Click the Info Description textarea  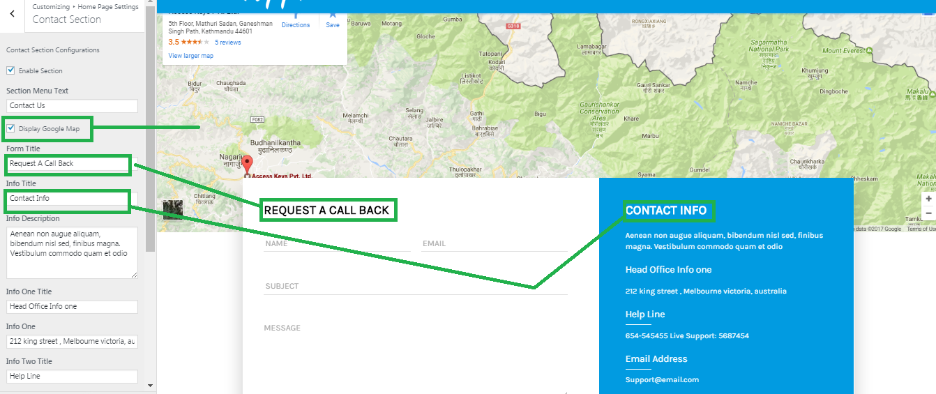[72, 252]
